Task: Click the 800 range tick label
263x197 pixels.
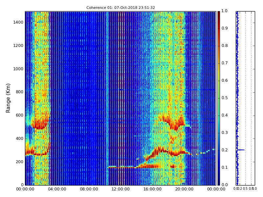Action: [19, 92]
